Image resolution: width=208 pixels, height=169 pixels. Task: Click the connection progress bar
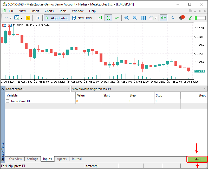(200, 18)
